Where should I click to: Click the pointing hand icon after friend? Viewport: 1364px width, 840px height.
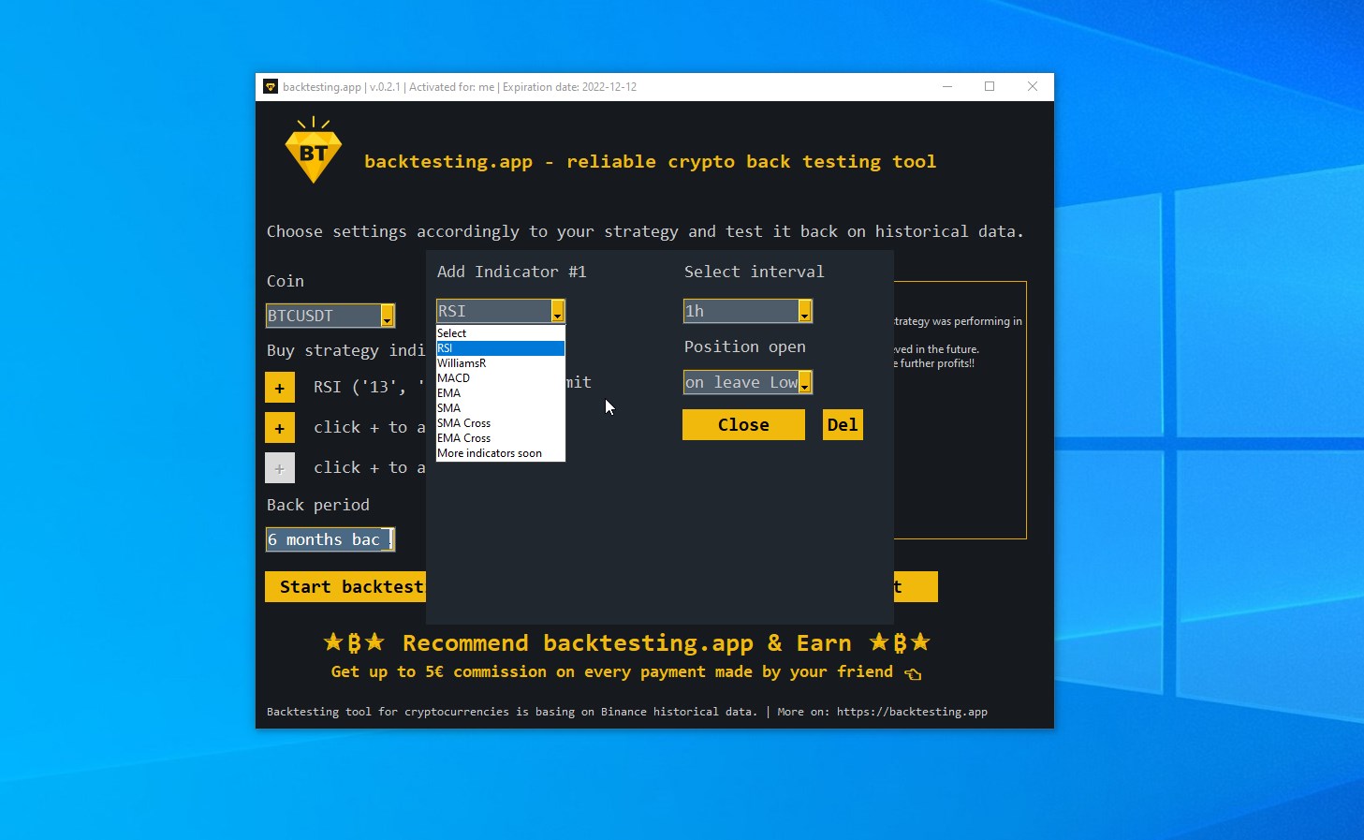tap(913, 673)
